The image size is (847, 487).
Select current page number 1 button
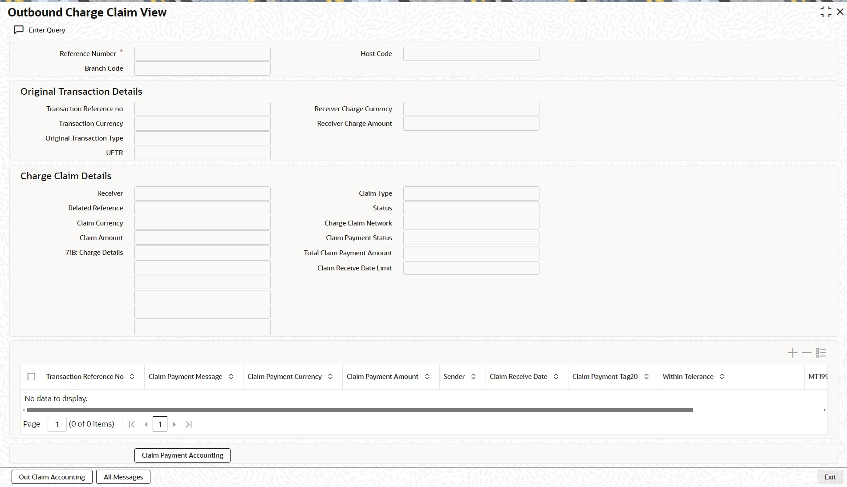pyautogui.click(x=160, y=424)
